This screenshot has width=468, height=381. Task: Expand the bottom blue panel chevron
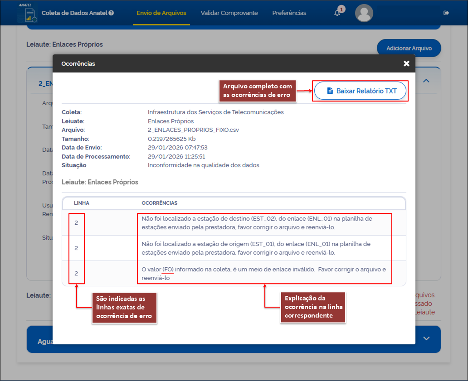click(x=426, y=338)
